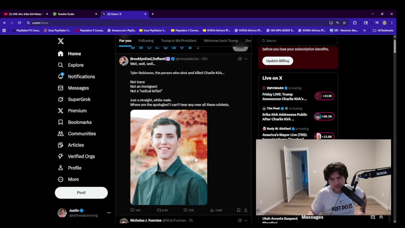Reply to the post with 10K comments
405x228 pixels.
(135, 210)
